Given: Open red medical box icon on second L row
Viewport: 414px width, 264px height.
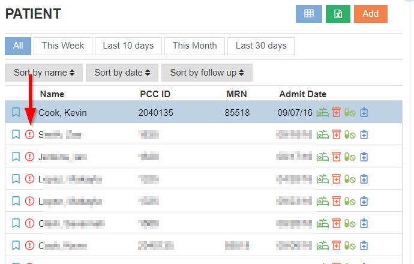Looking at the screenshot, I should click(x=337, y=201).
